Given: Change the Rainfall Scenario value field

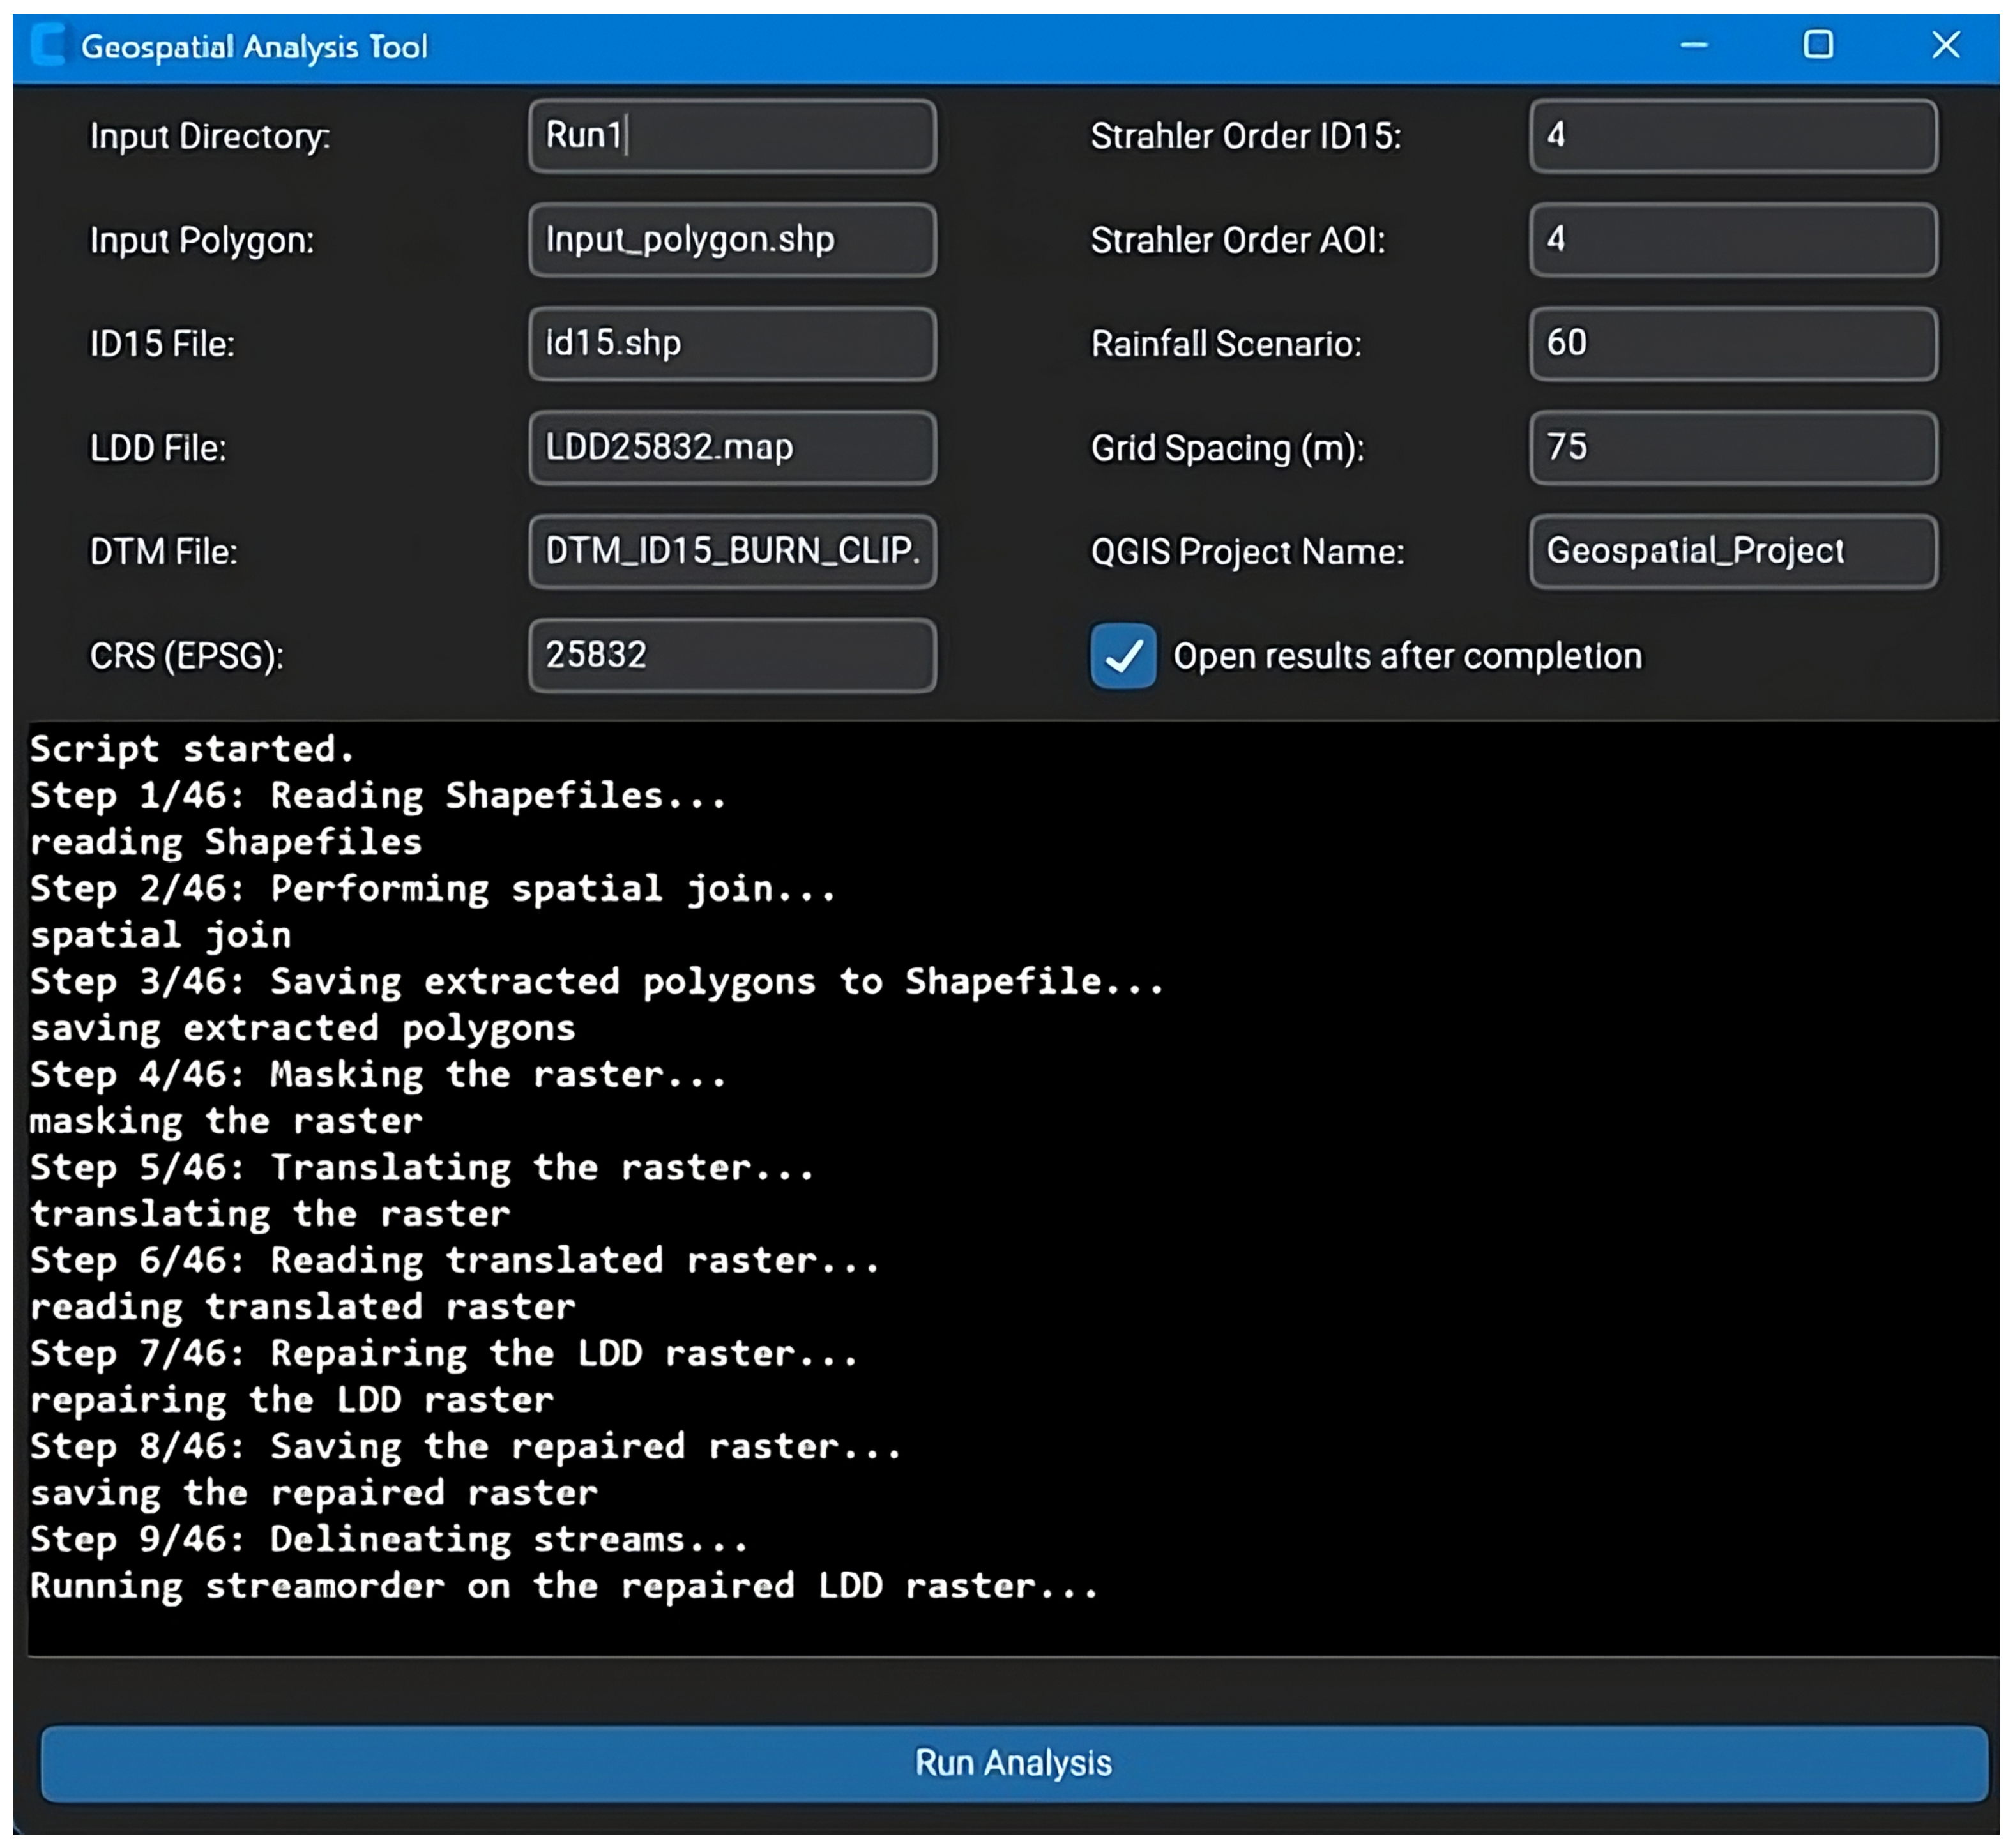Looking at the screenshot, I should pyautogui.click(x=1733, y=344).
